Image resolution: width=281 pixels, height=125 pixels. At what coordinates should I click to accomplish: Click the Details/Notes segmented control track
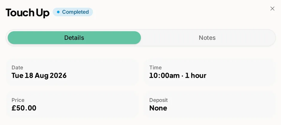(141, 38)
